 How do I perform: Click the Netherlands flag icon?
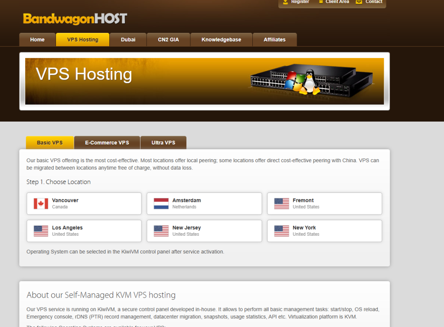(161, 204)
